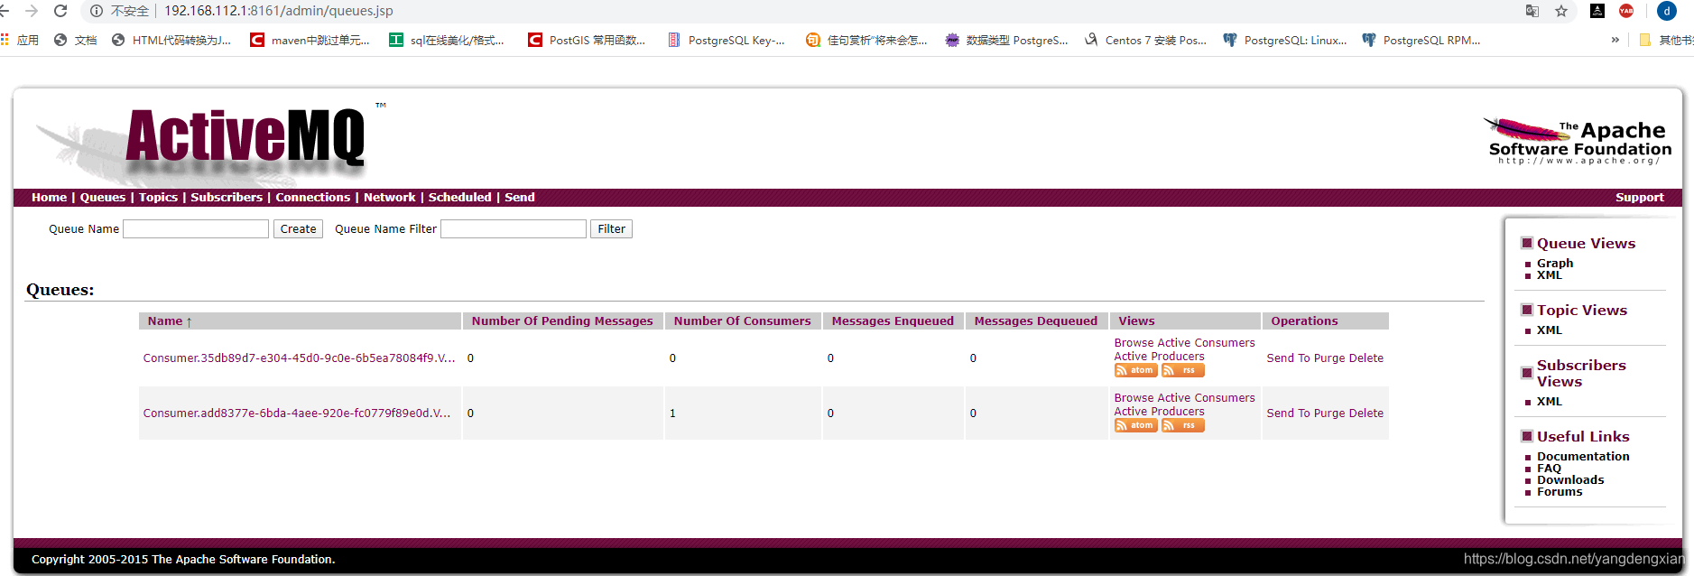Focus the Queue Name input field
This screenshot has height=576, width=1694.
coord(196,229)
